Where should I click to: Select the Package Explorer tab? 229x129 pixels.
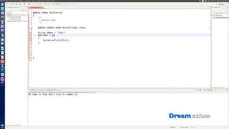tap(13, 7)
